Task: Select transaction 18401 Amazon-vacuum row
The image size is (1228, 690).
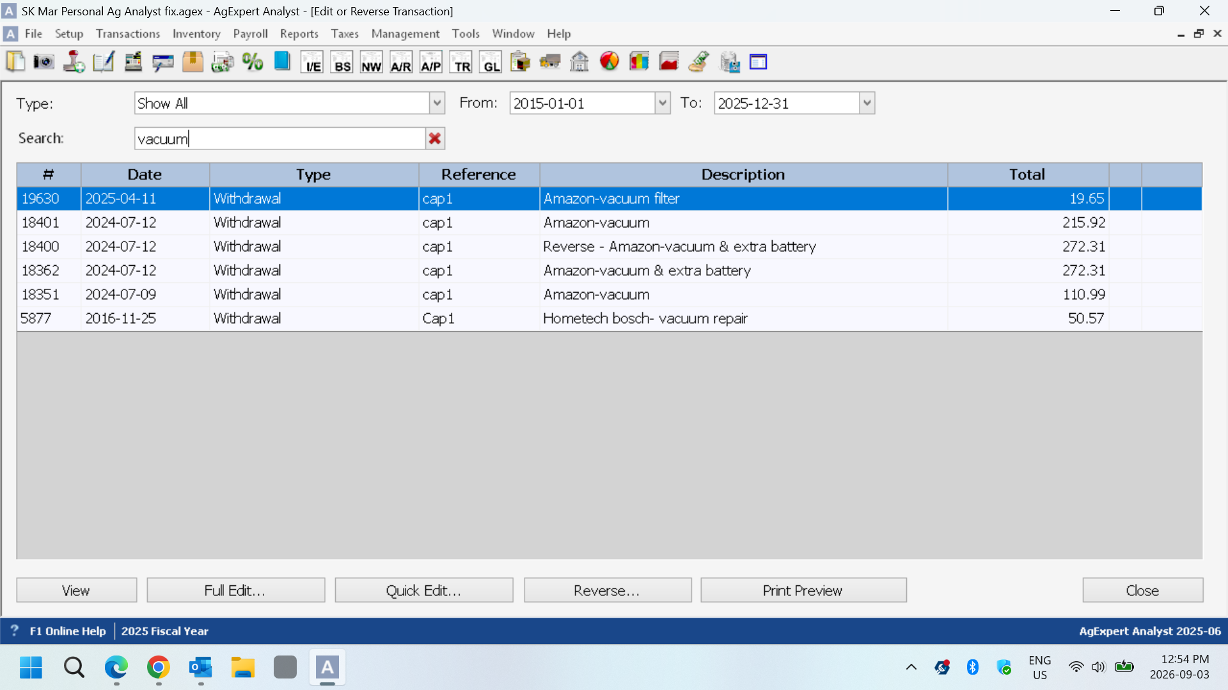Action: (x=609, y=222)
